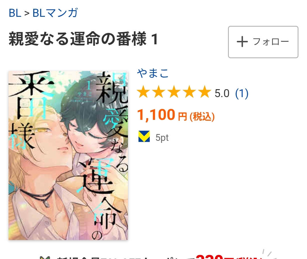The height and width of the screenshot is (259, 307).
Task: Open author やまこ's page
Action: (x=153, y=73)
